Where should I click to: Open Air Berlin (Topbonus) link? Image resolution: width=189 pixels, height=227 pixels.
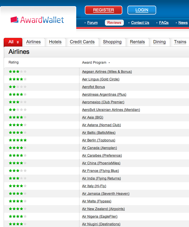tap(99, 140)
